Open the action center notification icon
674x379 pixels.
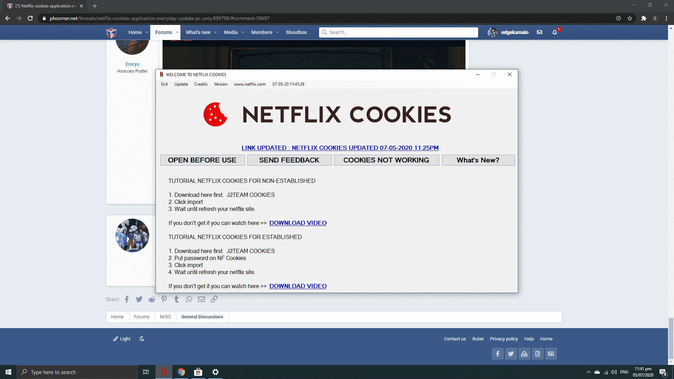pos(663,372)
